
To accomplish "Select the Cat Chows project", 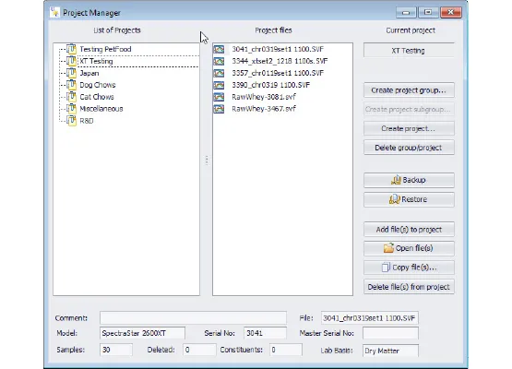I will [x=97, y=97].
